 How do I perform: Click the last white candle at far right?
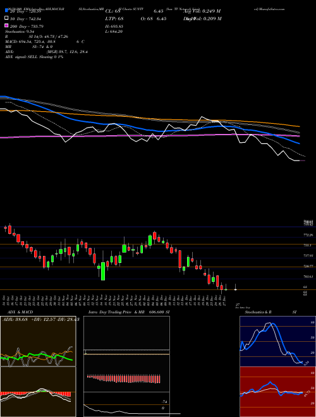click(x=235, y=288)
